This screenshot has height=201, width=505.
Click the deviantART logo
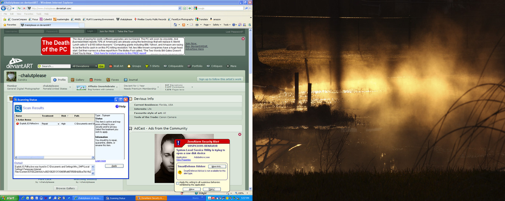[20, 63]
